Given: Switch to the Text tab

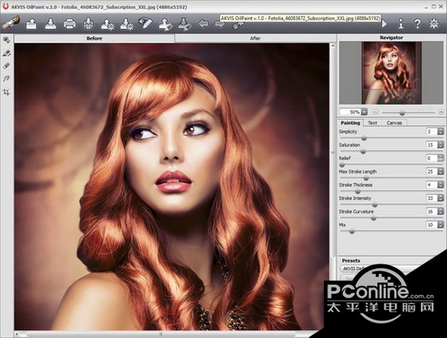Looking at the screenshot, I should [x=372, y=123].
